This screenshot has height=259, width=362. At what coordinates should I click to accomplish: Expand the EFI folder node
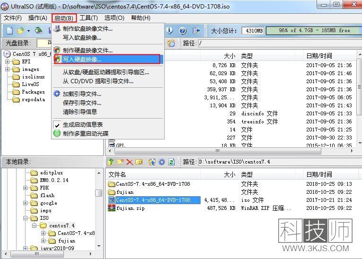pyautogui.click(x=8, y=61)
